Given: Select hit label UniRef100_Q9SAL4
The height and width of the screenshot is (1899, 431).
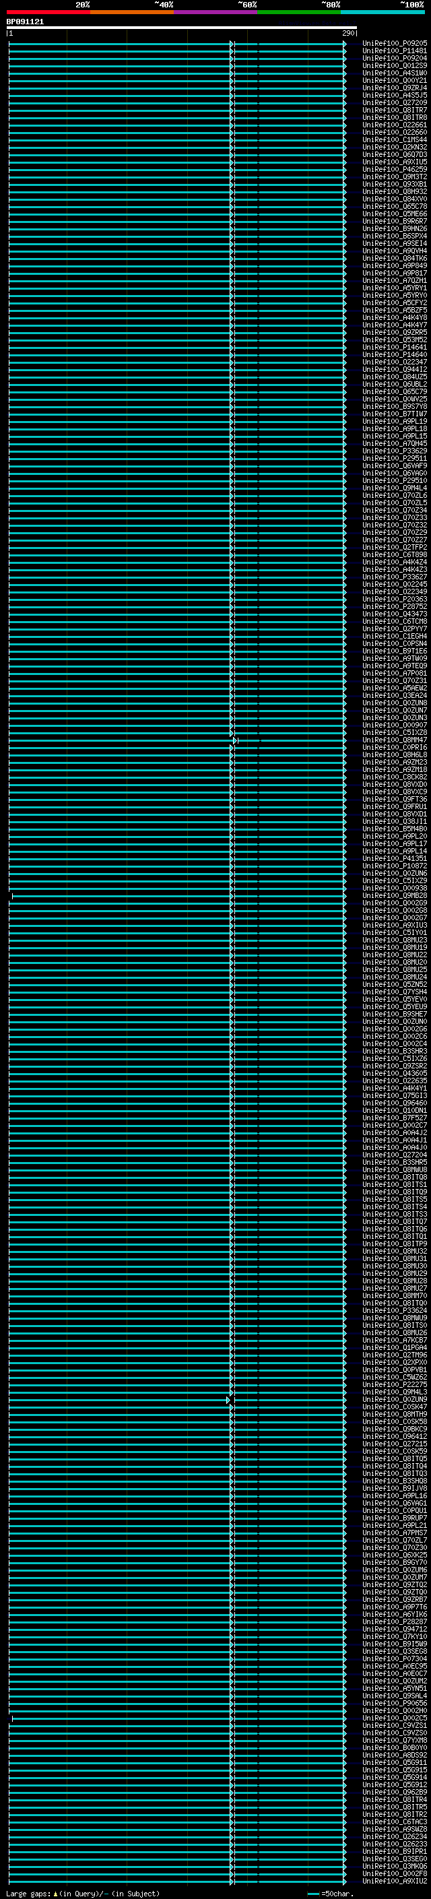Looking at the screenshot, I should (395, 1696).
